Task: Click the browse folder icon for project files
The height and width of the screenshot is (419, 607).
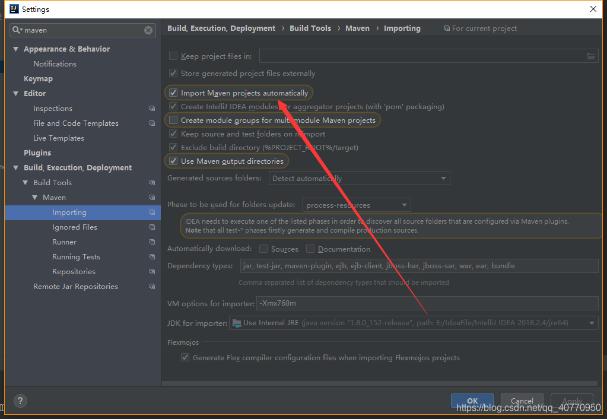Action: (591, 56)
